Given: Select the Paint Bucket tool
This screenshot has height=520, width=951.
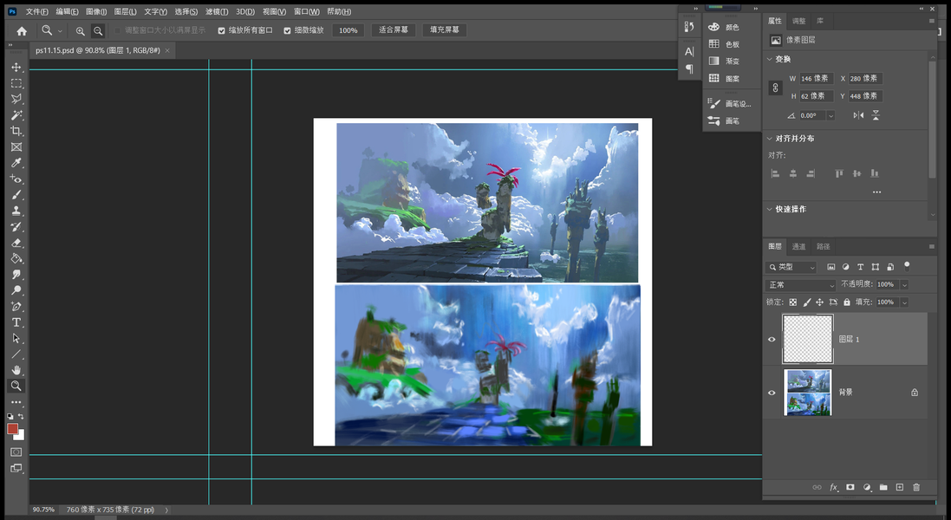Looking at the screenshot, I should (x=16, y=258).
